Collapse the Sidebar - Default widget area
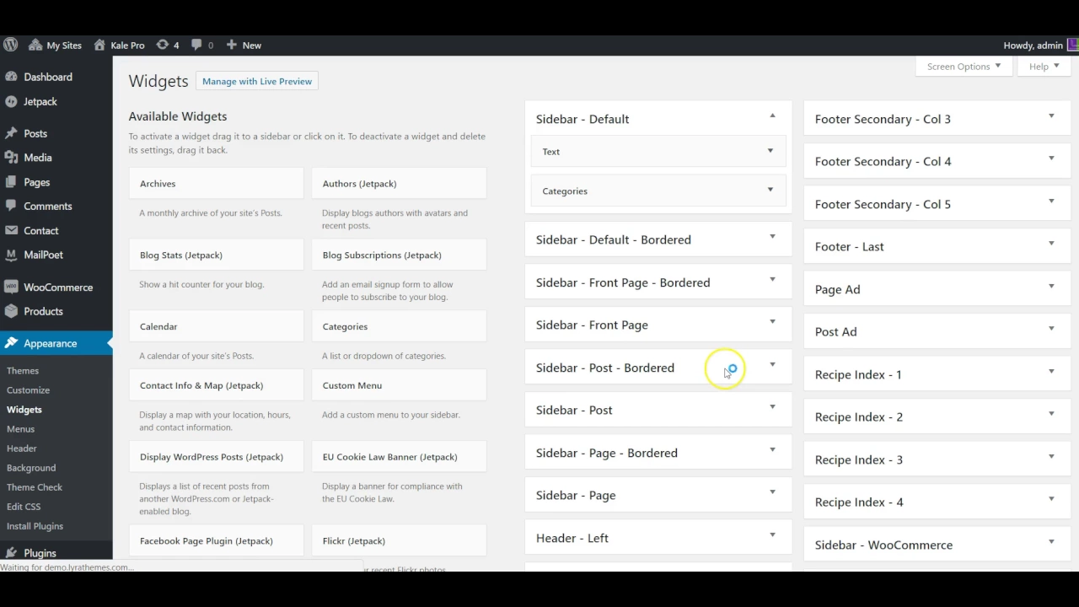1079x607 pixels. tap(772, 115)
